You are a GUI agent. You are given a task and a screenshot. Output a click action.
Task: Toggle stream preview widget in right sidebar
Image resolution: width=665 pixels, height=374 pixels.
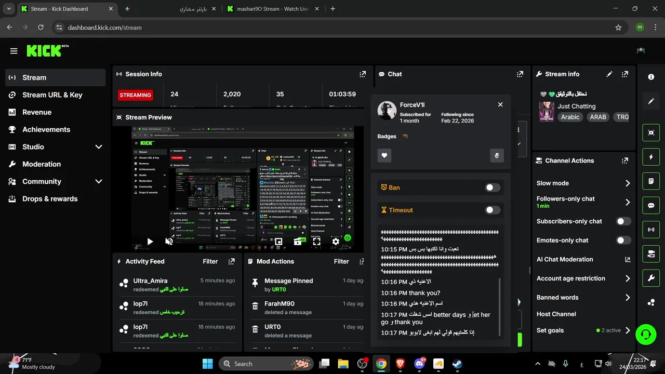pyautogui.click(x=651, y=132)
